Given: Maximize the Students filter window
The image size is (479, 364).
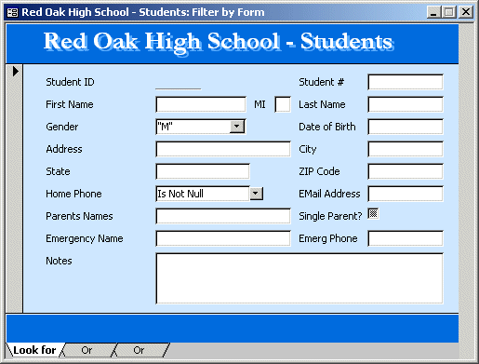Looking at the screenshot, I should click(448, 12).
